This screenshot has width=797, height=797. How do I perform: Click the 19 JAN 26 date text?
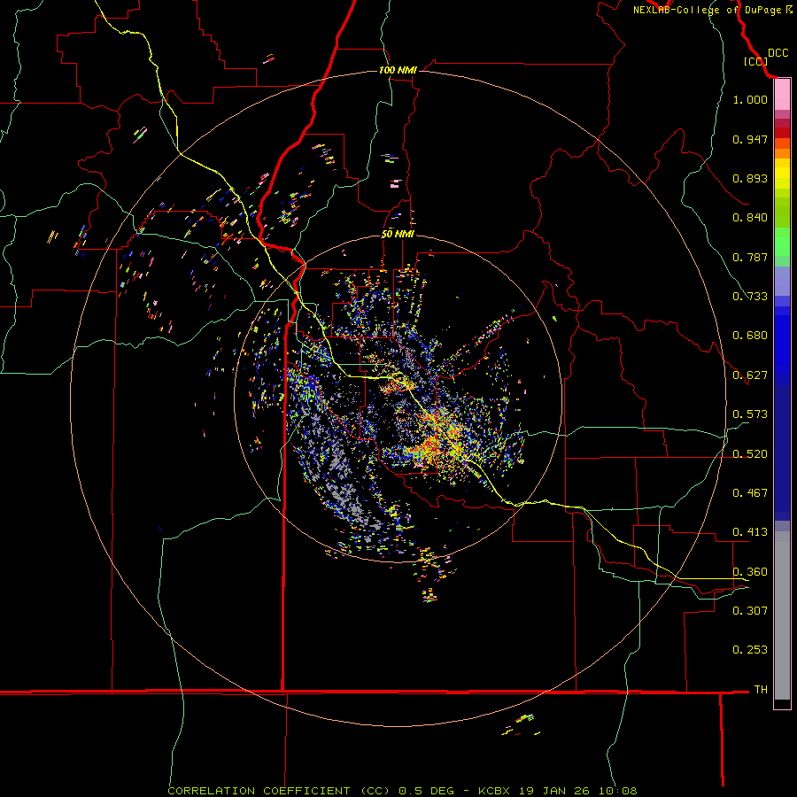point(553,791)
